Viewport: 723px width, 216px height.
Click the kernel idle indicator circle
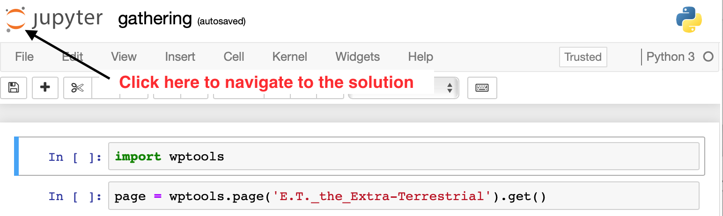tap(708, 57)
